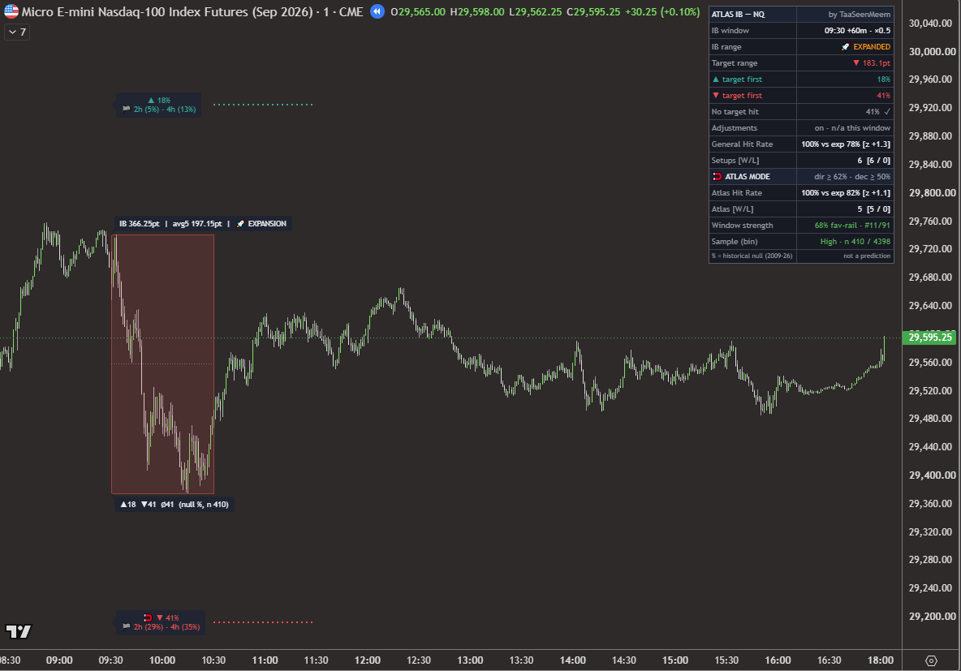
Task: Click the red dotted down-target line
Action: (263, 622)
